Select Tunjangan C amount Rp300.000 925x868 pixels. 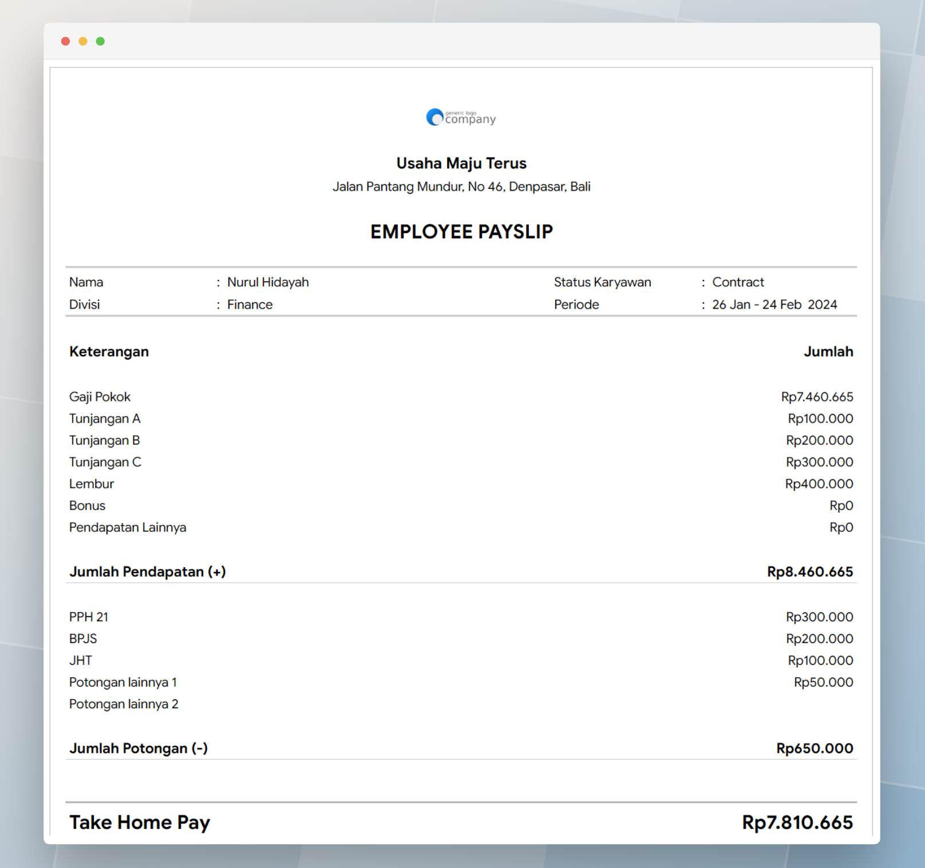click(819, 462)
